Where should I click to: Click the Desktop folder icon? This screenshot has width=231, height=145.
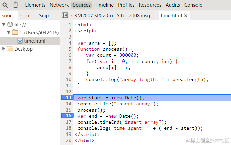[x=10, y=48]
